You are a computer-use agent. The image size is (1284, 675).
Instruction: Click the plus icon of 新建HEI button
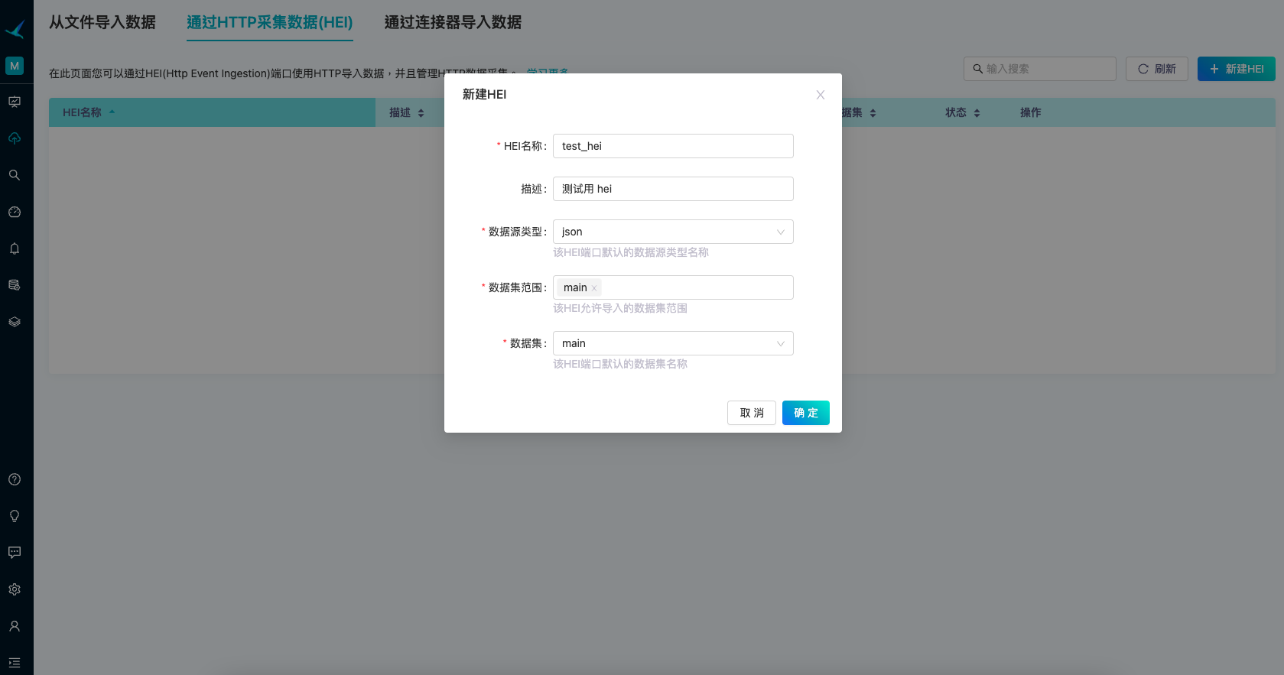1214,69
